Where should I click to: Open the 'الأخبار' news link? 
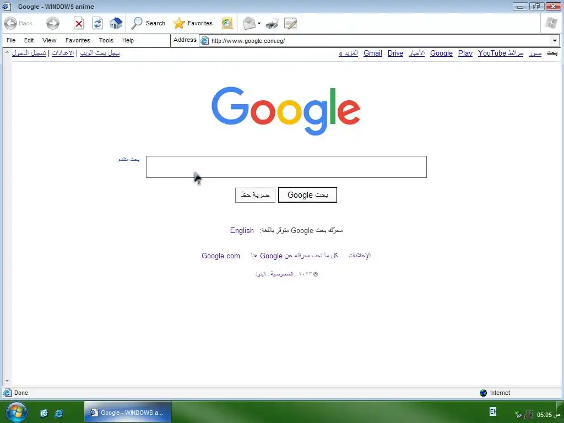pyautogui.click(x=416, y=53)
